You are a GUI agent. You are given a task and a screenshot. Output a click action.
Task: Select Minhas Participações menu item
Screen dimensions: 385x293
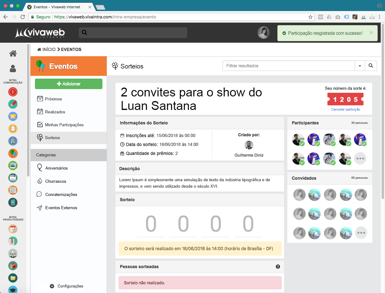64,125
